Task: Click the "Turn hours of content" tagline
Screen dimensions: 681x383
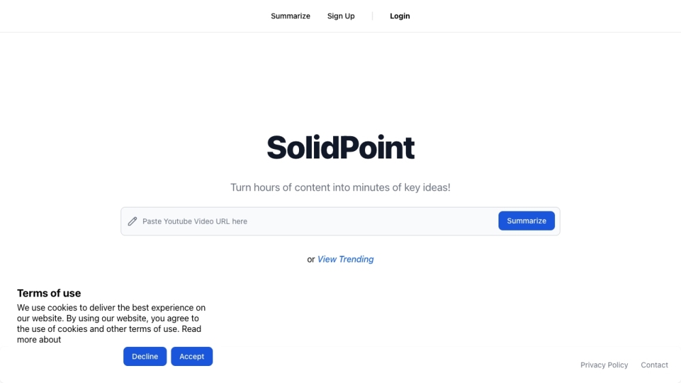Action: click(340, 187)
